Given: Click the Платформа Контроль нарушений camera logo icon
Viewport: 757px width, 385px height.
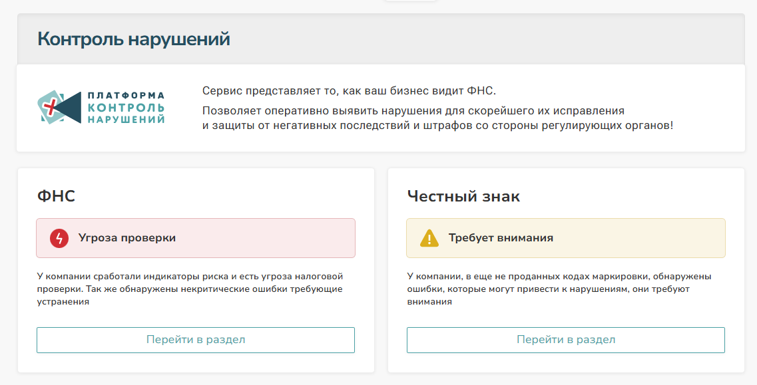Looking at the screenshot, I should point(59,108).
